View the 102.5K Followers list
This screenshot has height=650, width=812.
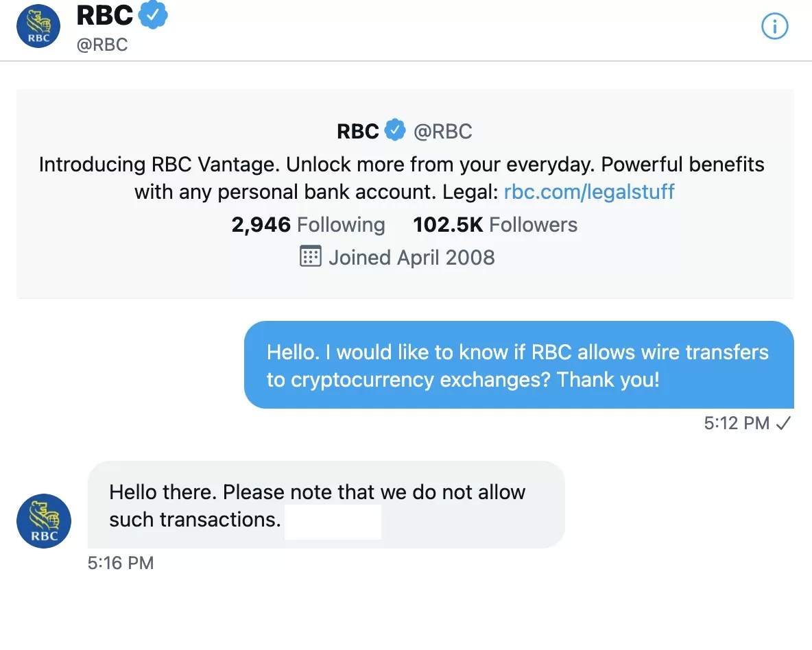pos(494,224)
